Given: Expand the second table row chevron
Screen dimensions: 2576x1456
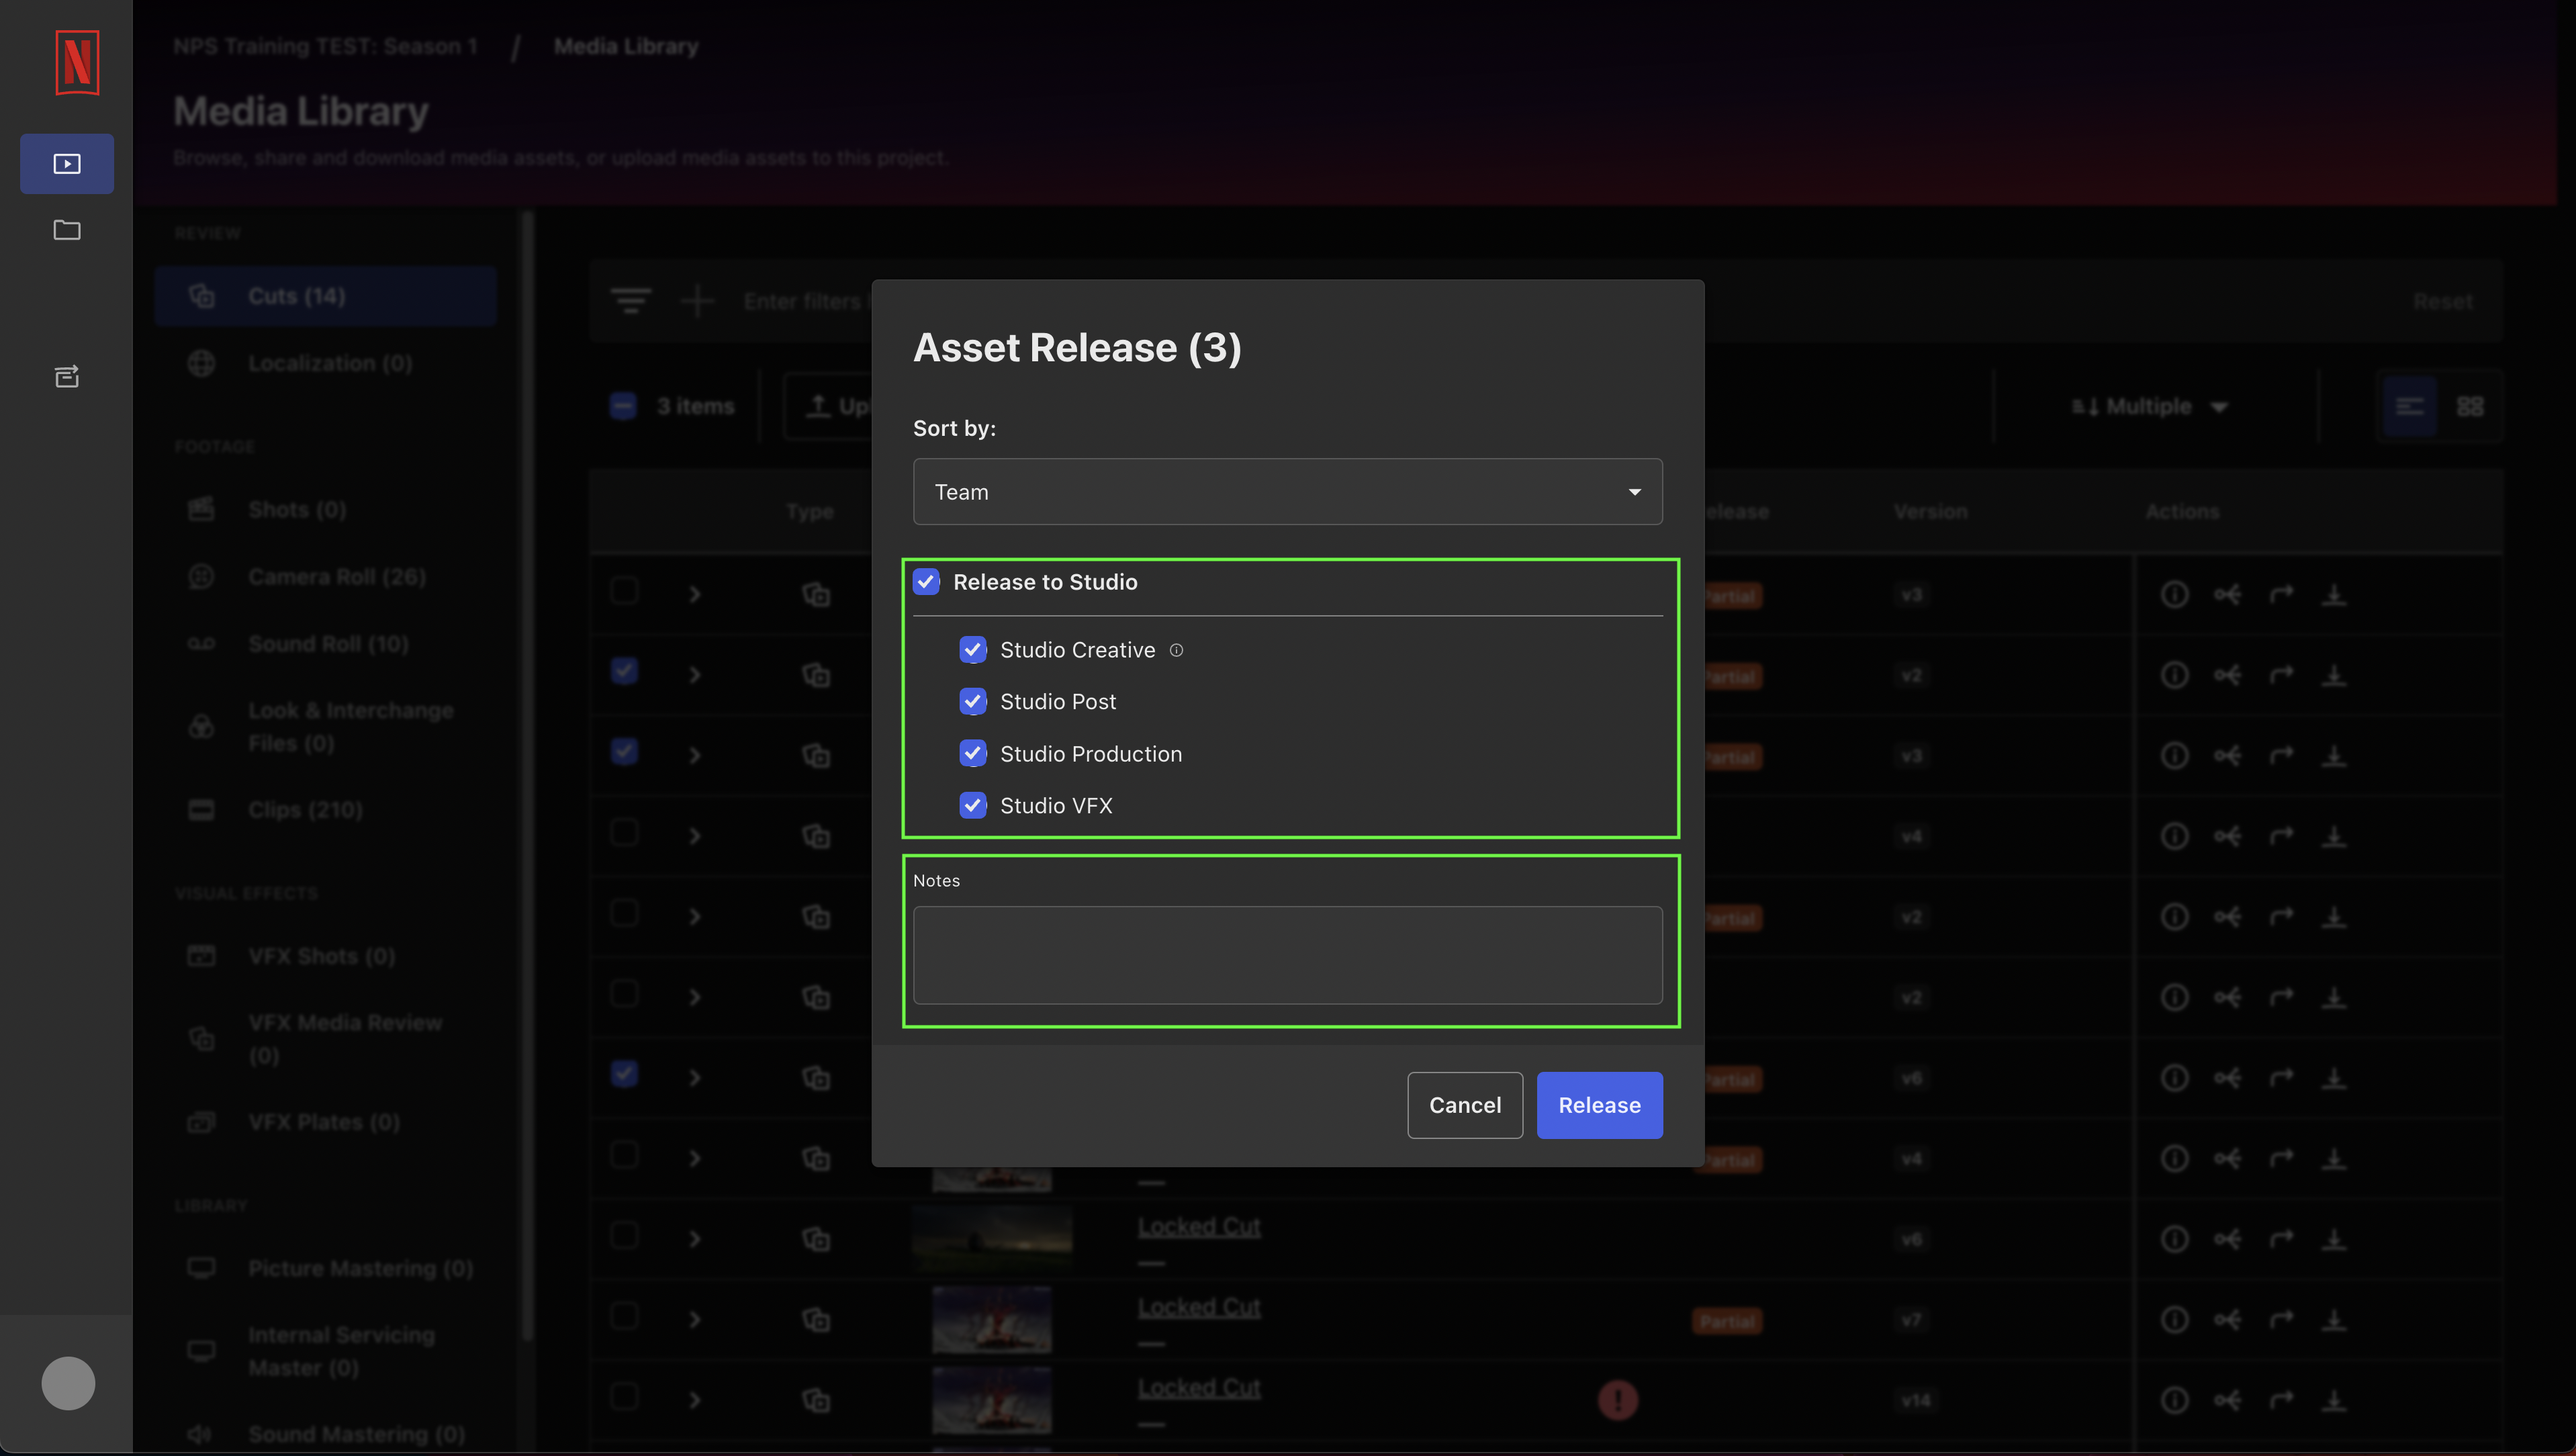Looking at the screenshot, I should click(x=695, y=675).
